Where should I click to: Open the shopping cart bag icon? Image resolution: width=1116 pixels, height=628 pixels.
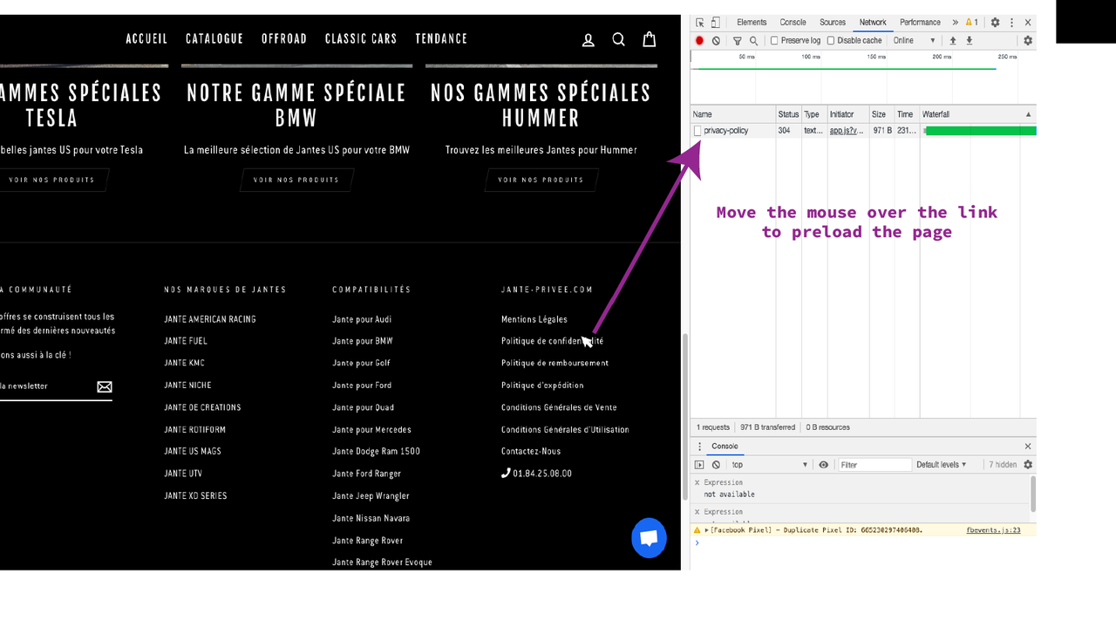coord(650,39)
